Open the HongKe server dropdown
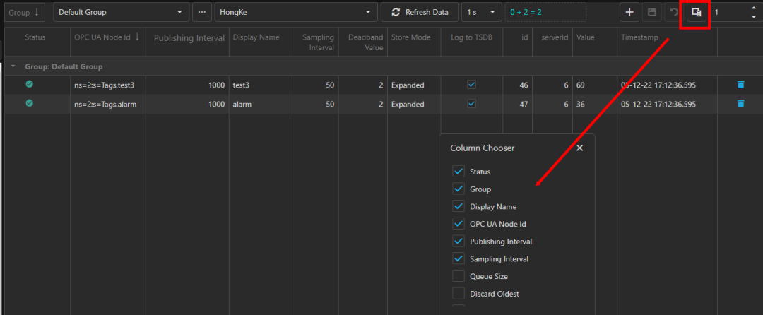Image resolution: width=763 pixels, height=315 pixels. (295, 12)
